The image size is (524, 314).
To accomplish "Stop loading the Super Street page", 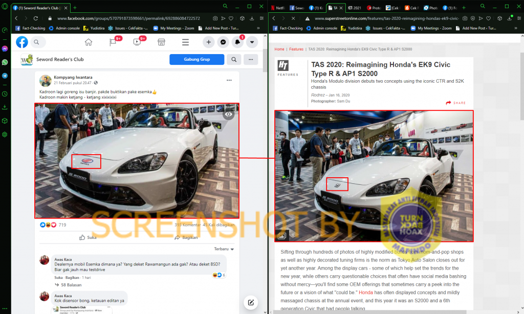I will pyautogui.click(x=293, y=18).
